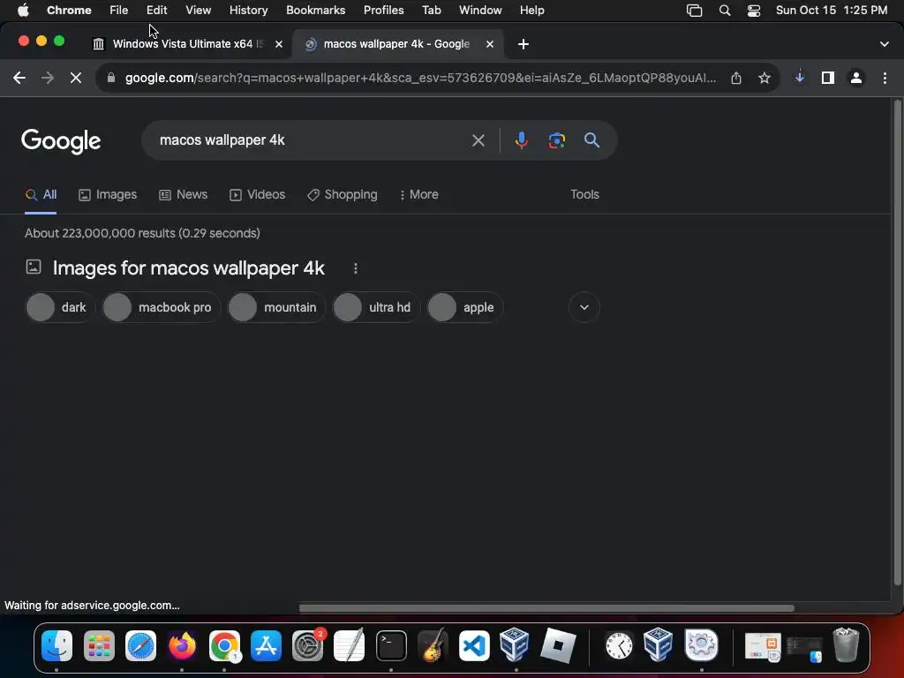
Task: Open the tab search dropdown arrow
Action: pyautogui.click(x=885, y=44)
